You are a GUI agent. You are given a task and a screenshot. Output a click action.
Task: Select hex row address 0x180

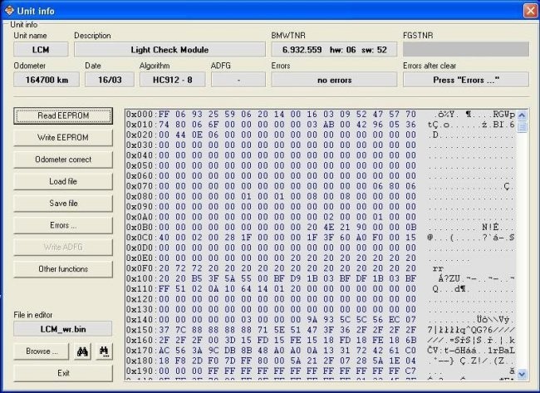point(141,361)
